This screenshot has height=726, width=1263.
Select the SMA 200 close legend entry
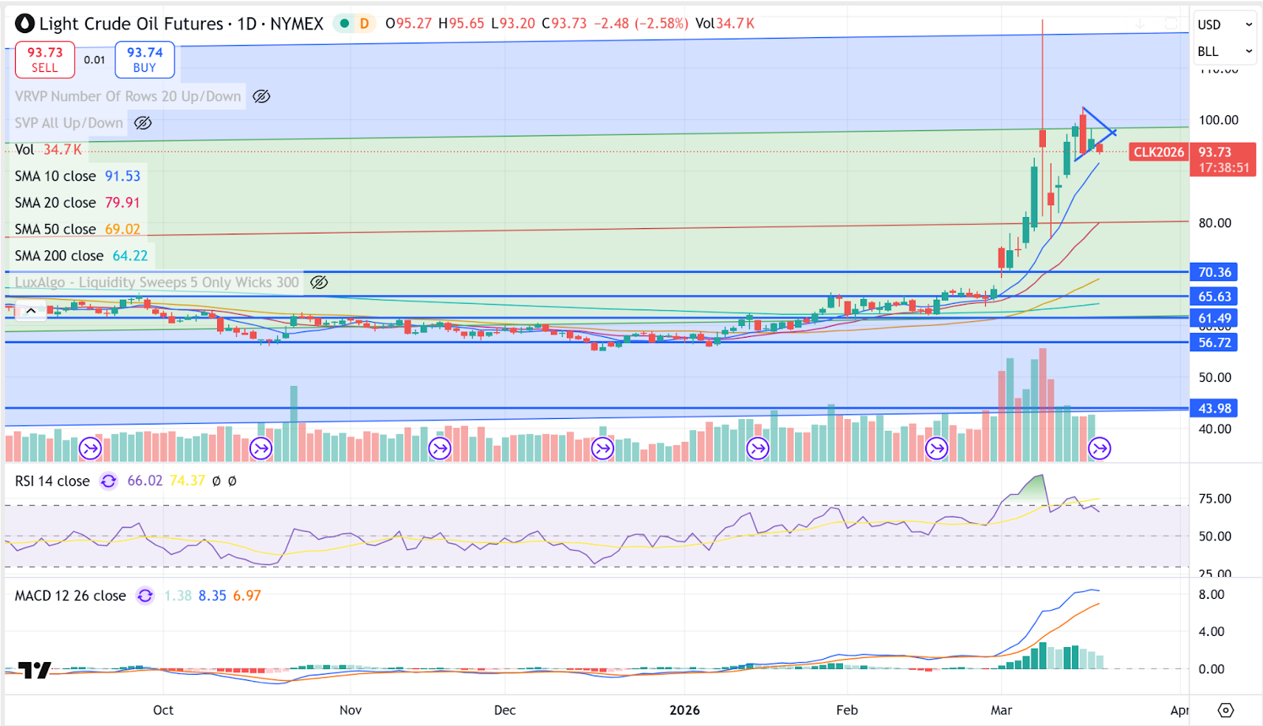(x=81, y=256)
